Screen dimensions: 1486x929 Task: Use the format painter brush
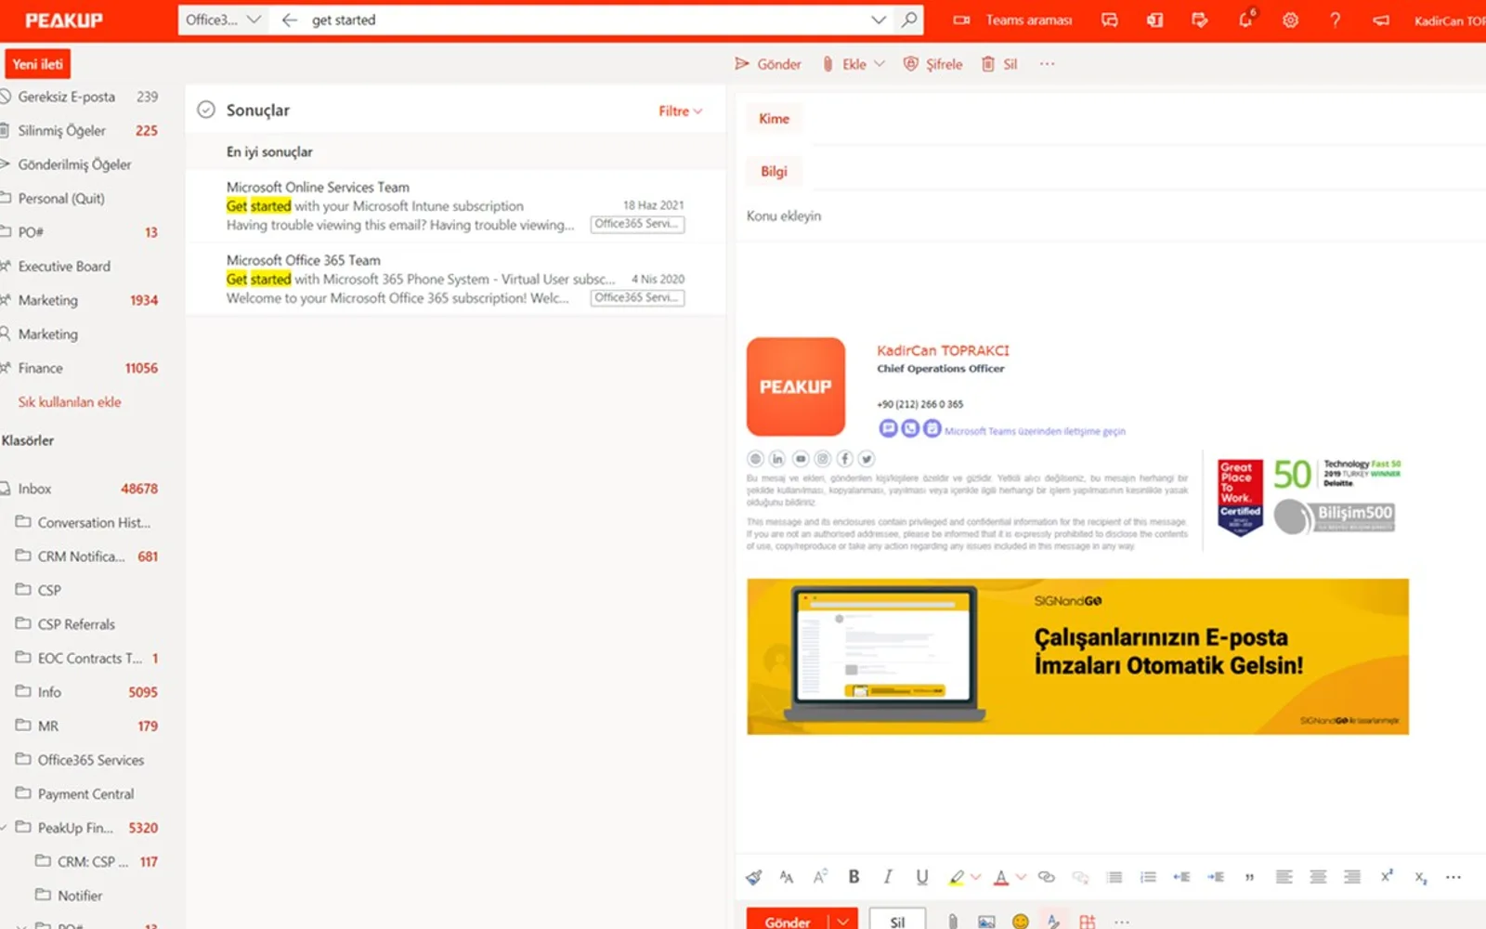753,877
